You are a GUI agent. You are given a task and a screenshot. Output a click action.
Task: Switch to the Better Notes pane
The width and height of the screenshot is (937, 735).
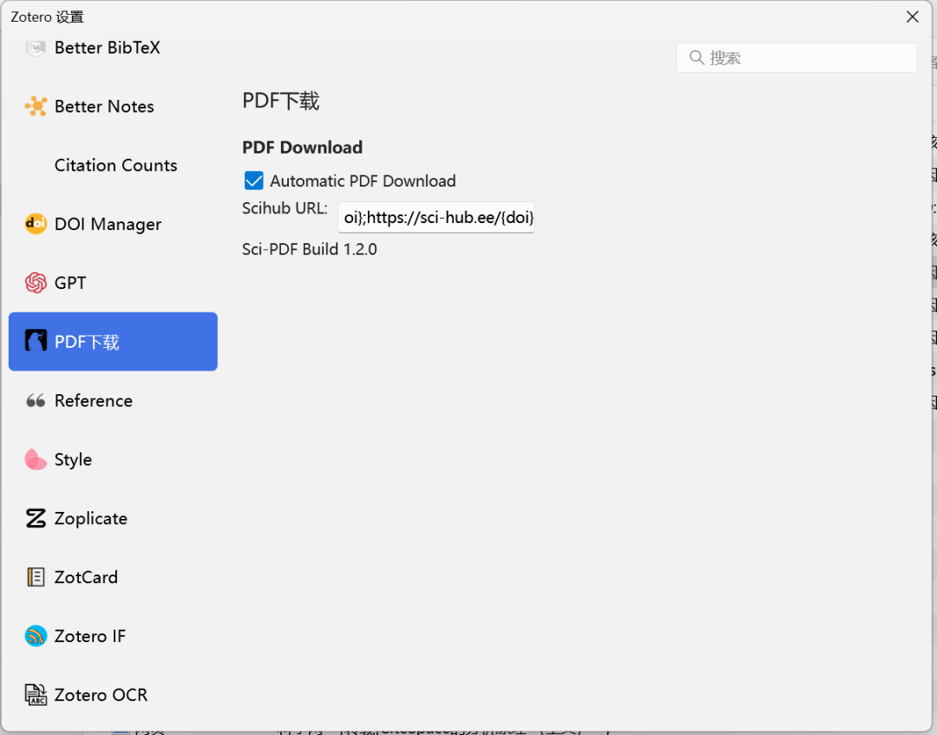(104, 107)
